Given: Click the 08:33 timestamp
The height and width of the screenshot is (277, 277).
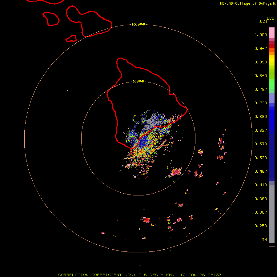Looking at the screenshot, I should coord(215,275).
